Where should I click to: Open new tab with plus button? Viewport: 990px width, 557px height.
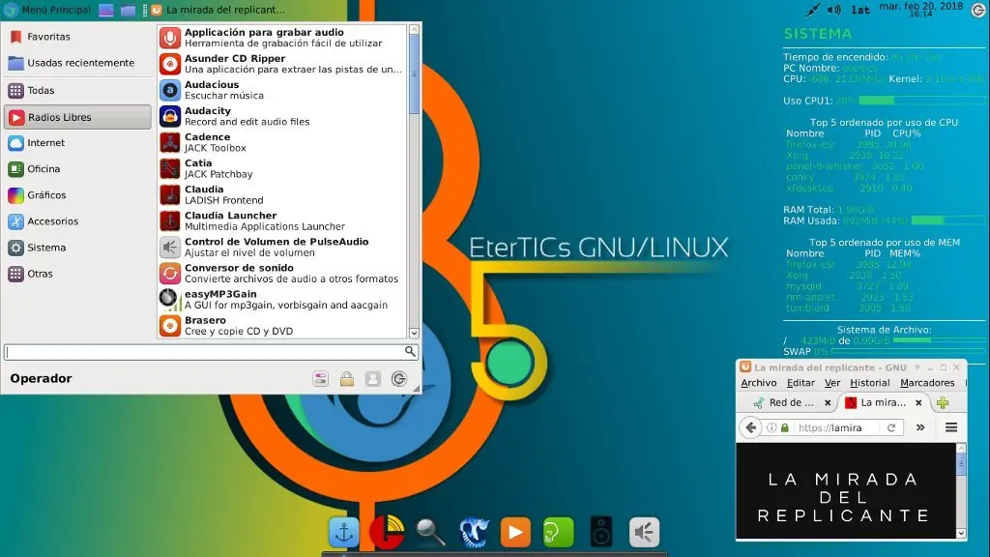coord(943,403)
